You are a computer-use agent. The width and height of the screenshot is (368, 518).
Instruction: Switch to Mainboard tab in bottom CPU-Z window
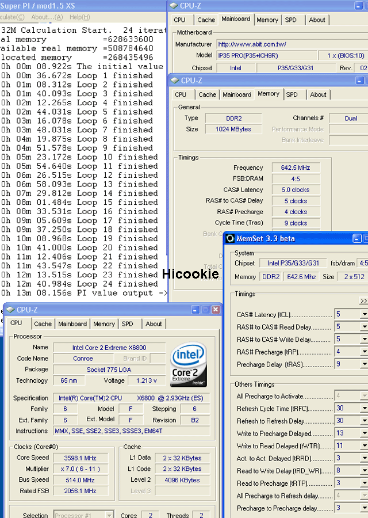coord(72,323)
